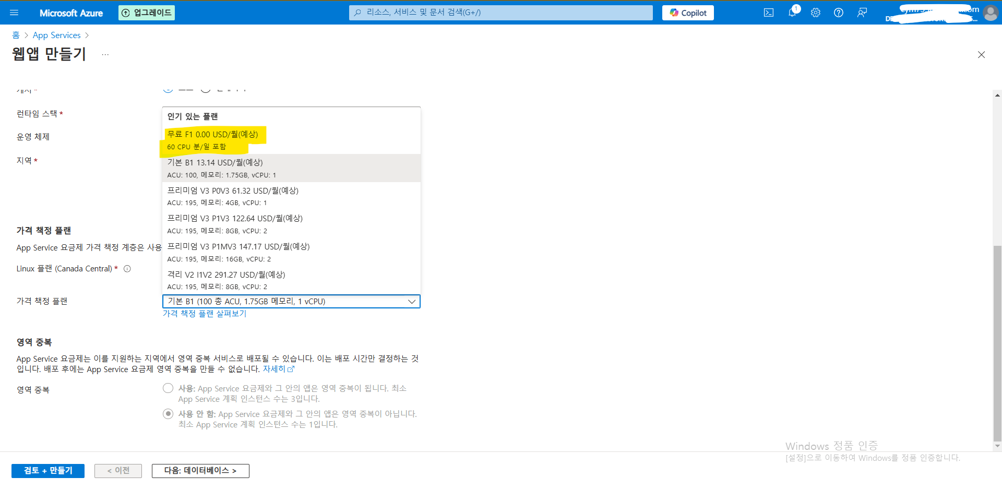1002x489 pixels.
Task: Select Isolated V2 I1V2 291.27 USD plan
Action: click(291, 280)
